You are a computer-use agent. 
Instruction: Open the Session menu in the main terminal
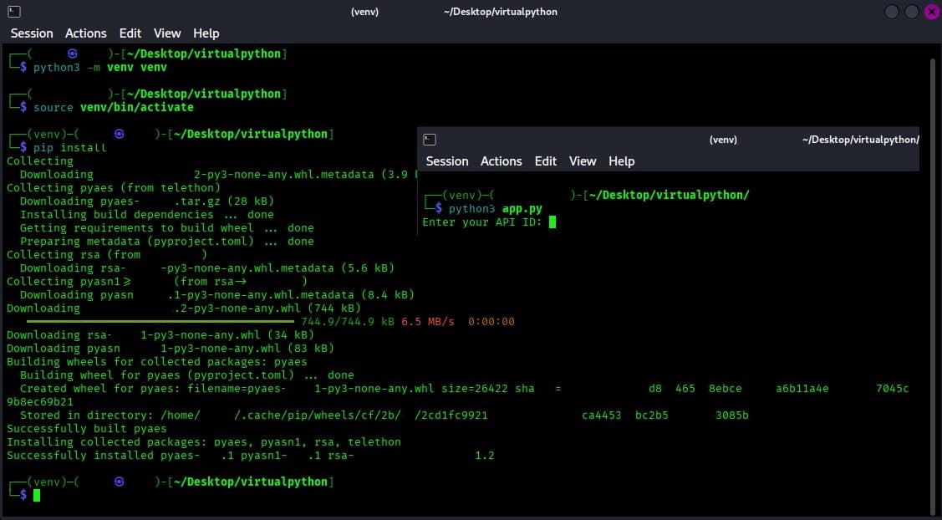click(x=32, y=33)
